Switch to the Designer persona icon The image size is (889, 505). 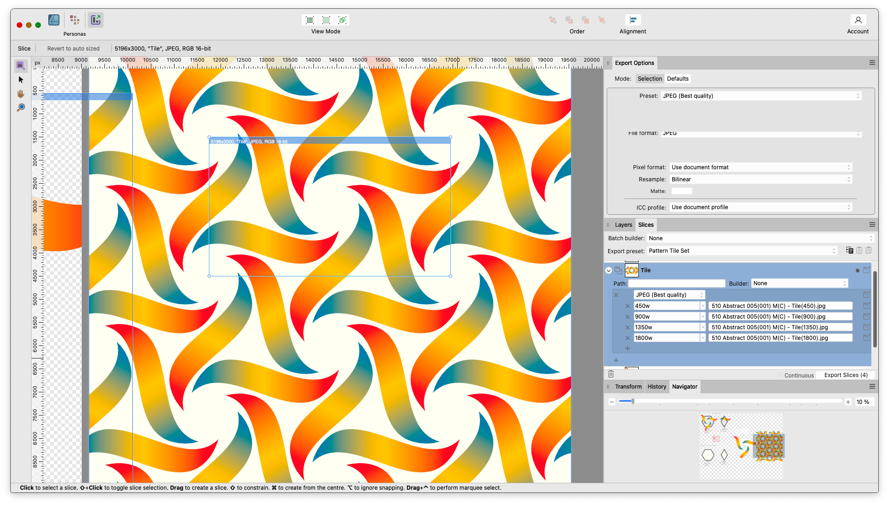click(x=54, y=20)
